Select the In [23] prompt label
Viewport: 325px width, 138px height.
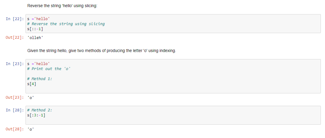tap(15, 64)
